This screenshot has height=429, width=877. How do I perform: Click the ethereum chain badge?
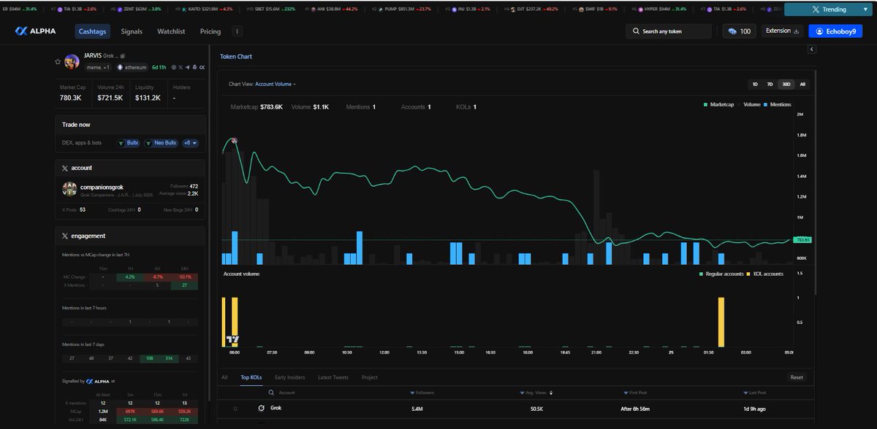[x=131, y=67]
